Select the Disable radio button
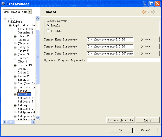This screenshot has width=162, height=137. click(x=48, y=31)
